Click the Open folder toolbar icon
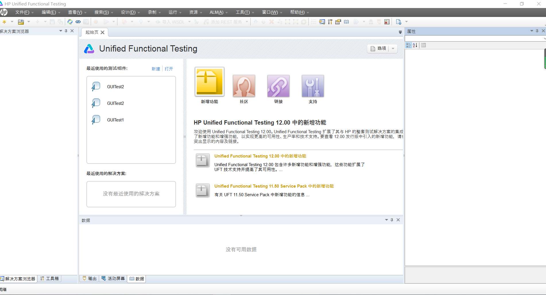The height and width of the screenshot is (295, 546). click(21, 22)
